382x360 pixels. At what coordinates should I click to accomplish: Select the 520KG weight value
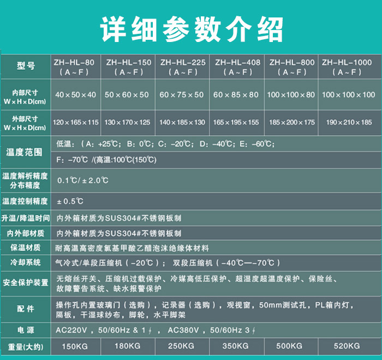(x=347, y=346)
